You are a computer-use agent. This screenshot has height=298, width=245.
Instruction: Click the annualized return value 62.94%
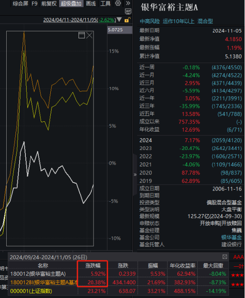[186, 274]
